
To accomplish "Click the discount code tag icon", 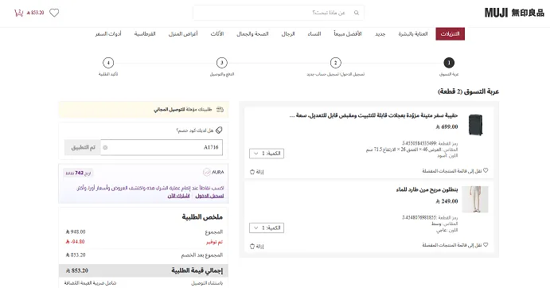I will [219, 130].
